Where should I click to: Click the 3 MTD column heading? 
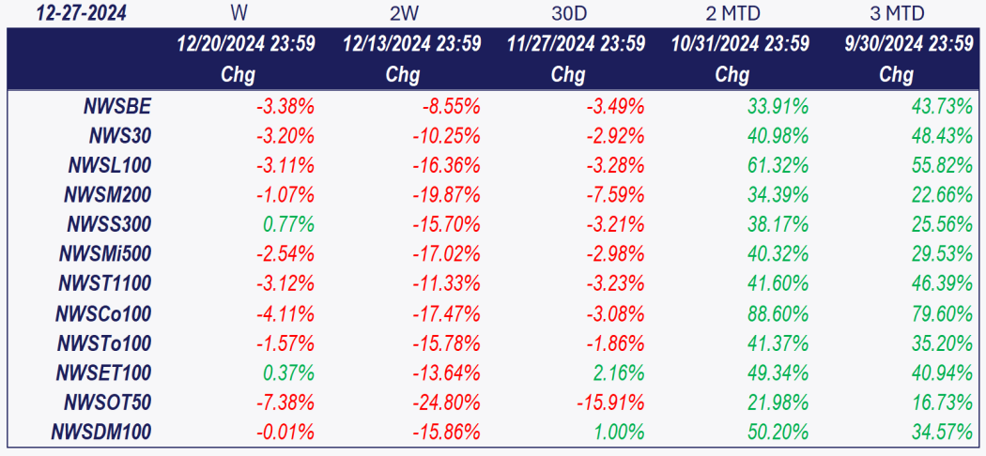pos(897,13)
